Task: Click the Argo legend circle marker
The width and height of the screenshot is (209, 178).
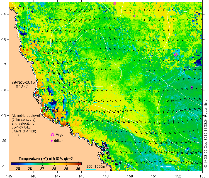Action: [x=52, y=135]
